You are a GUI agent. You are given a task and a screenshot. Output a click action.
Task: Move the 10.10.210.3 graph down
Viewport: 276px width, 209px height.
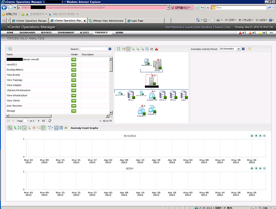coord(256,136)
